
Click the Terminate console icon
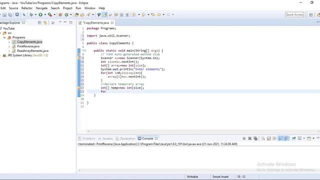click(244, 138)
